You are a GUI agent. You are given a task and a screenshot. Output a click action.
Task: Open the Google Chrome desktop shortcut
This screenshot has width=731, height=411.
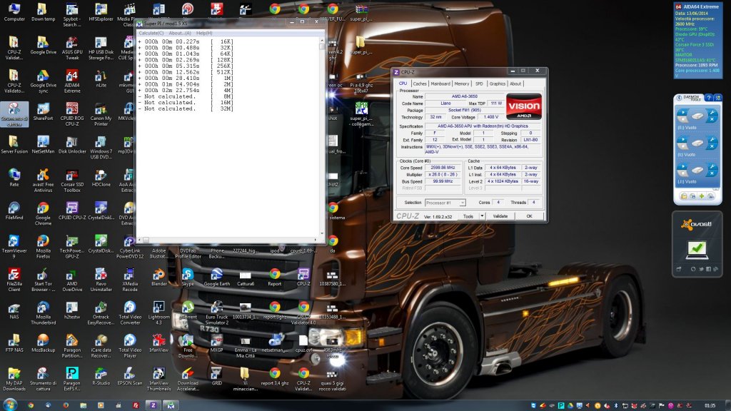coord(43,214)
